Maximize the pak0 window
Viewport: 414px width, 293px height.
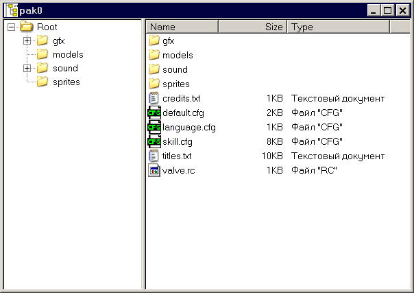(387, 10)
